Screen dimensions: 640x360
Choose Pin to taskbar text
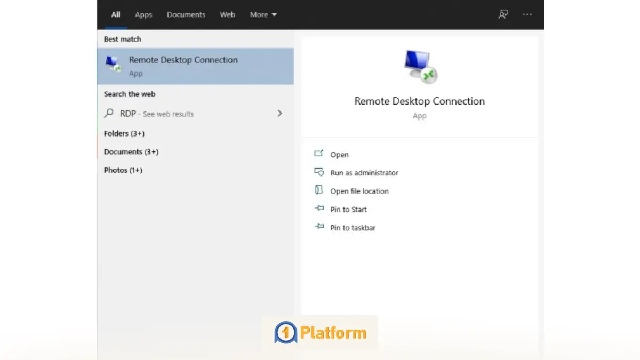pos(353,228)
